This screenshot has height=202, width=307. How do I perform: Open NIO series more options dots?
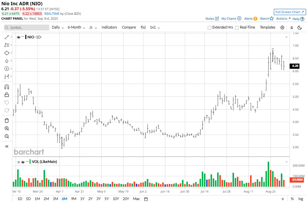point(23,37)
